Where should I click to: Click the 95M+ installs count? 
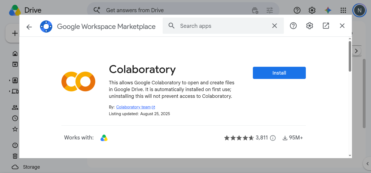(296, 138)
